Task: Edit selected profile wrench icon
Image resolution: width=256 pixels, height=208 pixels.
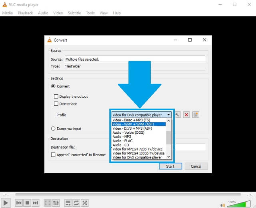Action: [x=178, y=115]
